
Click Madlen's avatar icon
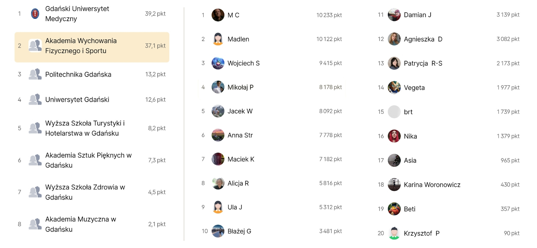[x=218, y=39]
